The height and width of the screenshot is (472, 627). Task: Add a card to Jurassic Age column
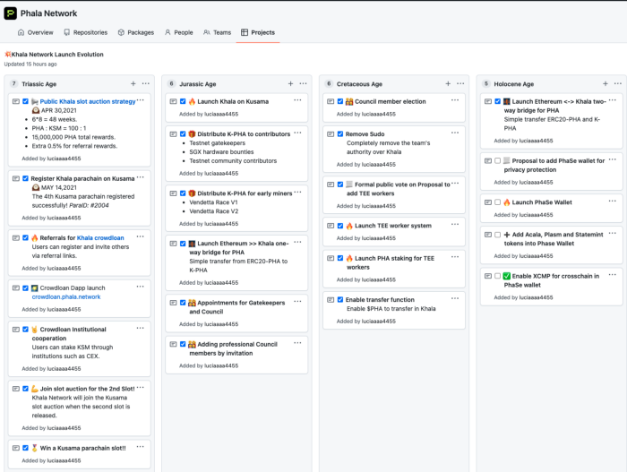tap(291, 83)
